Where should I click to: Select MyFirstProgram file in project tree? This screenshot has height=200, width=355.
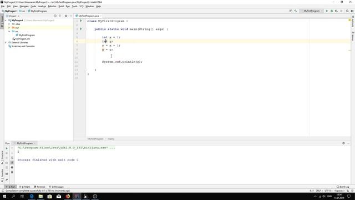(26, 35)
